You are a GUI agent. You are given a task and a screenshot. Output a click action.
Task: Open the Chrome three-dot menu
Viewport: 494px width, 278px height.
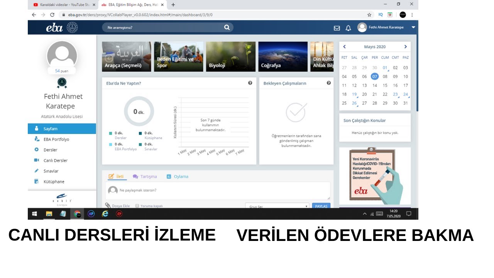412,15
